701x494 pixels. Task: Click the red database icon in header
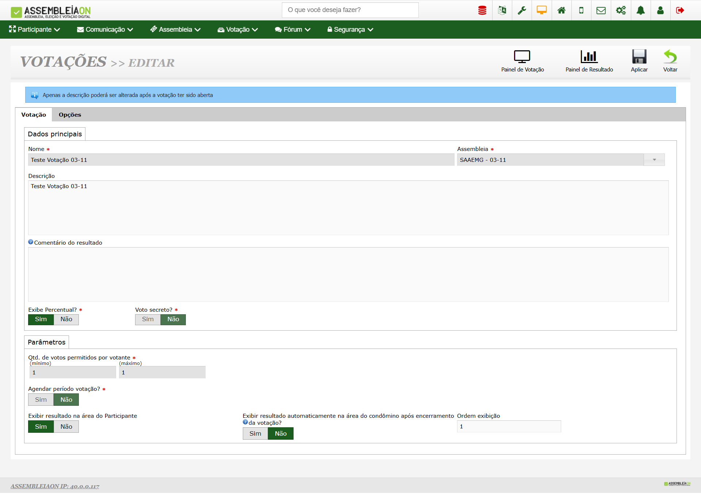click(x=482, y=10)
